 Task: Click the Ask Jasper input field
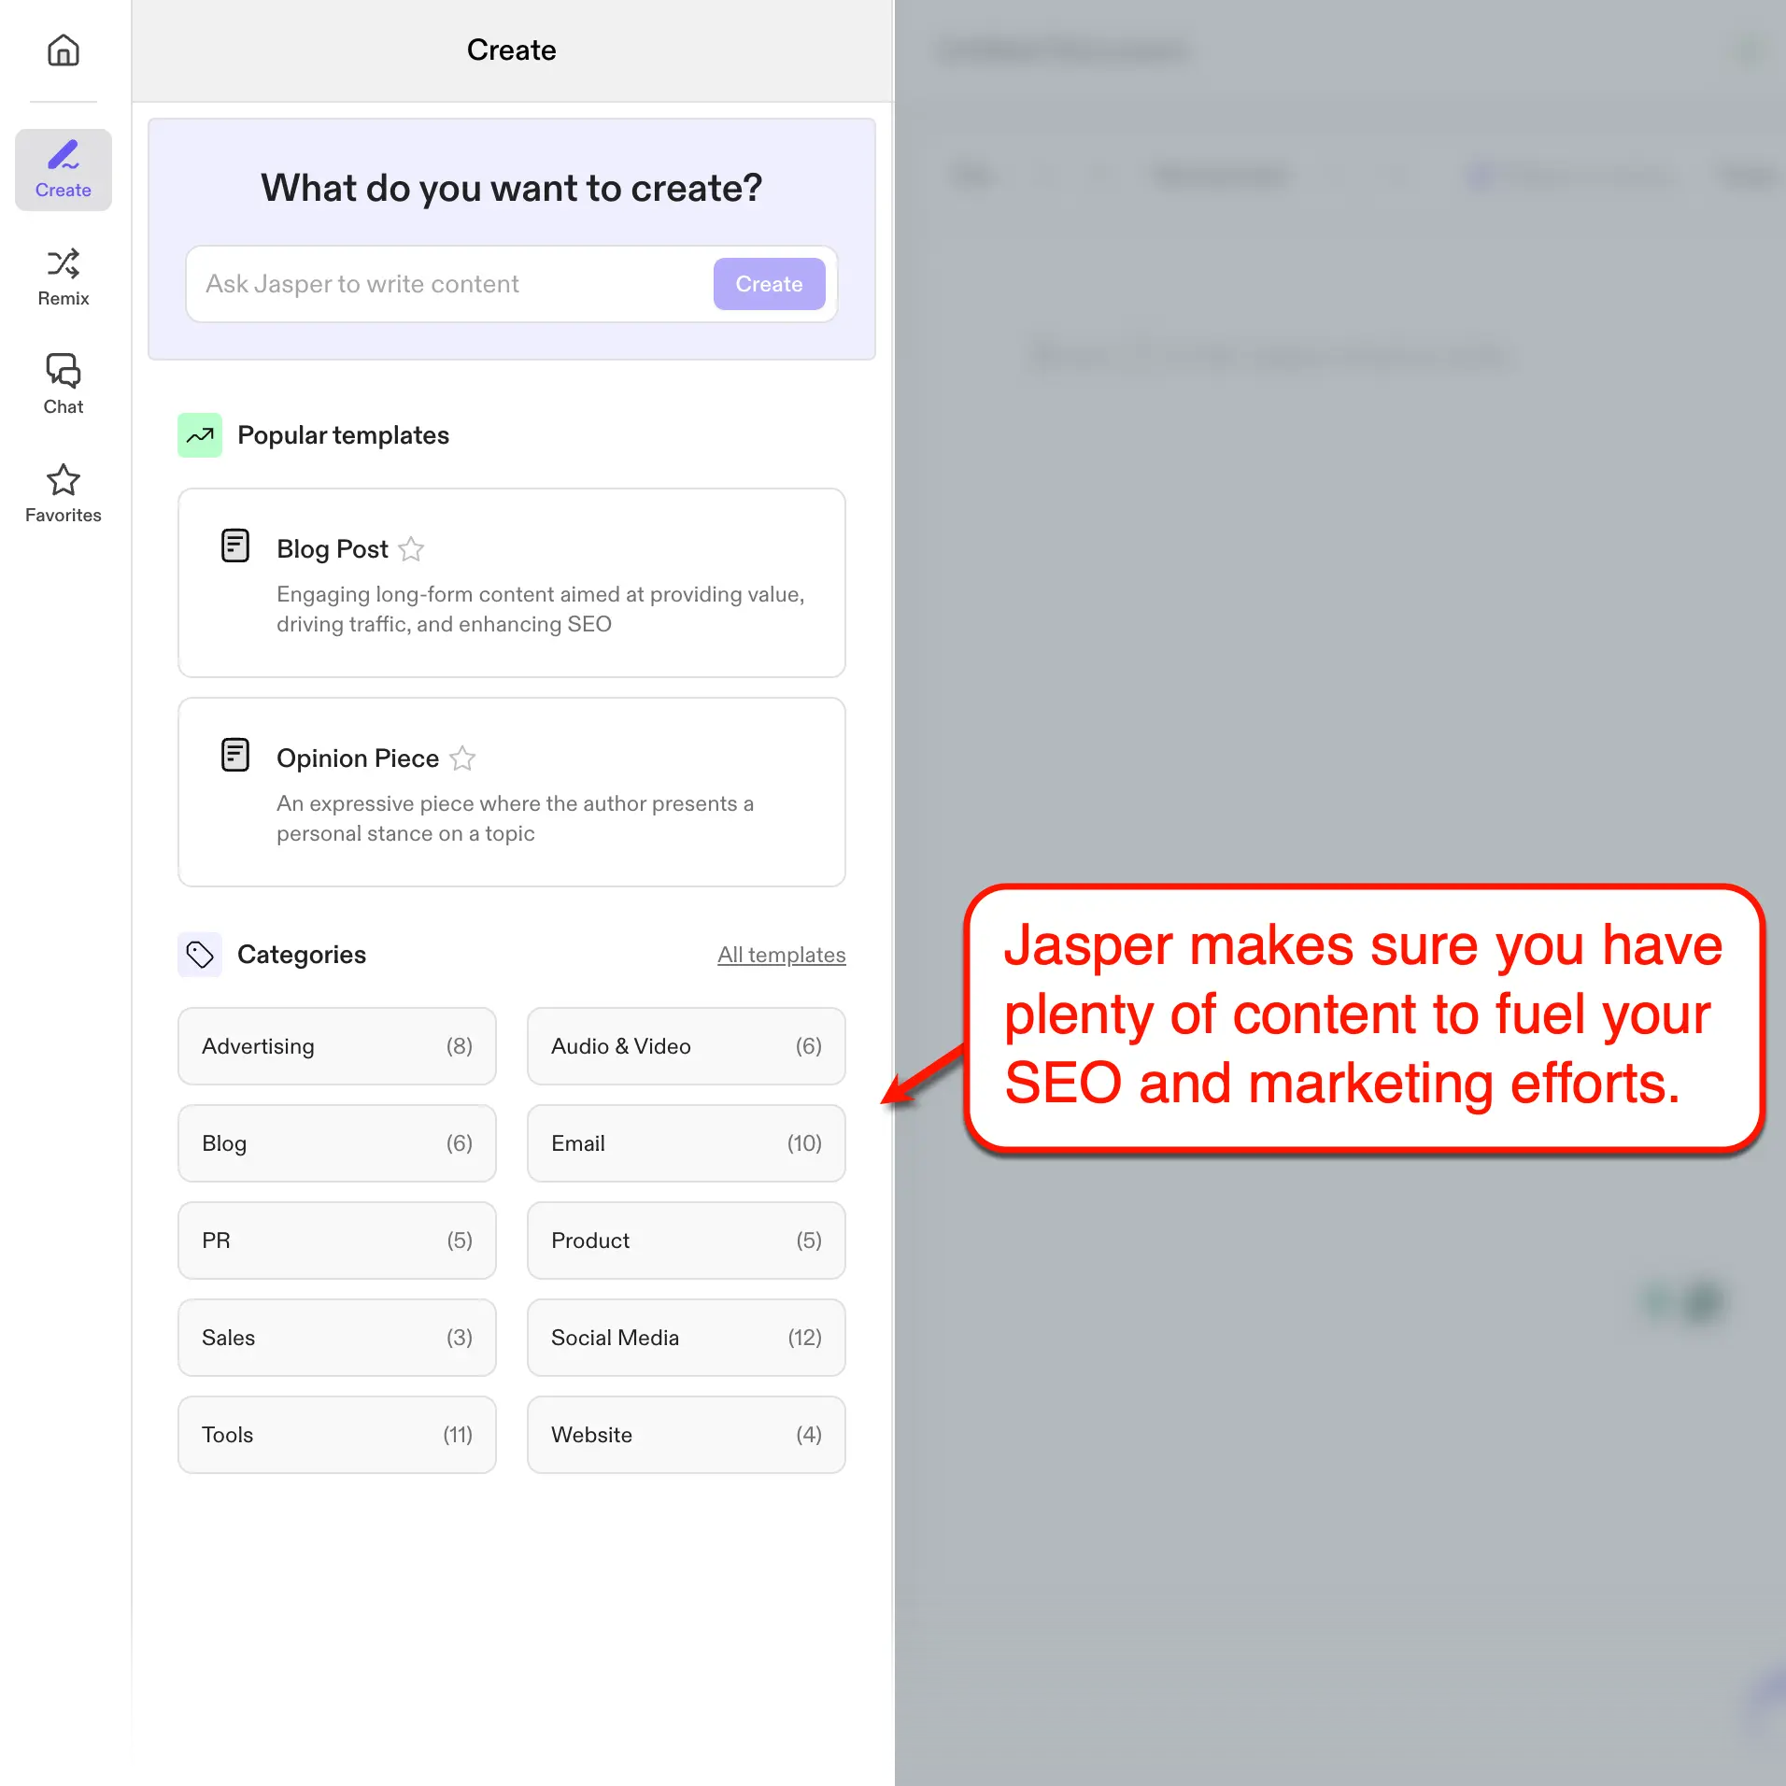(x=420, y=284)
